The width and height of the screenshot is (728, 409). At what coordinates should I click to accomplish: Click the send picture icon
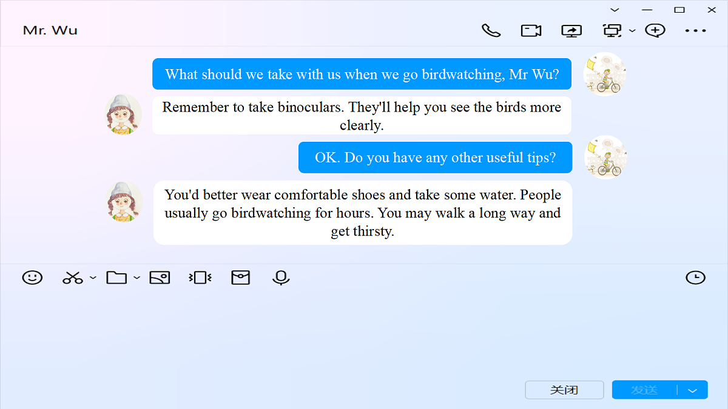pyautogui.click(x=160, y=278)
